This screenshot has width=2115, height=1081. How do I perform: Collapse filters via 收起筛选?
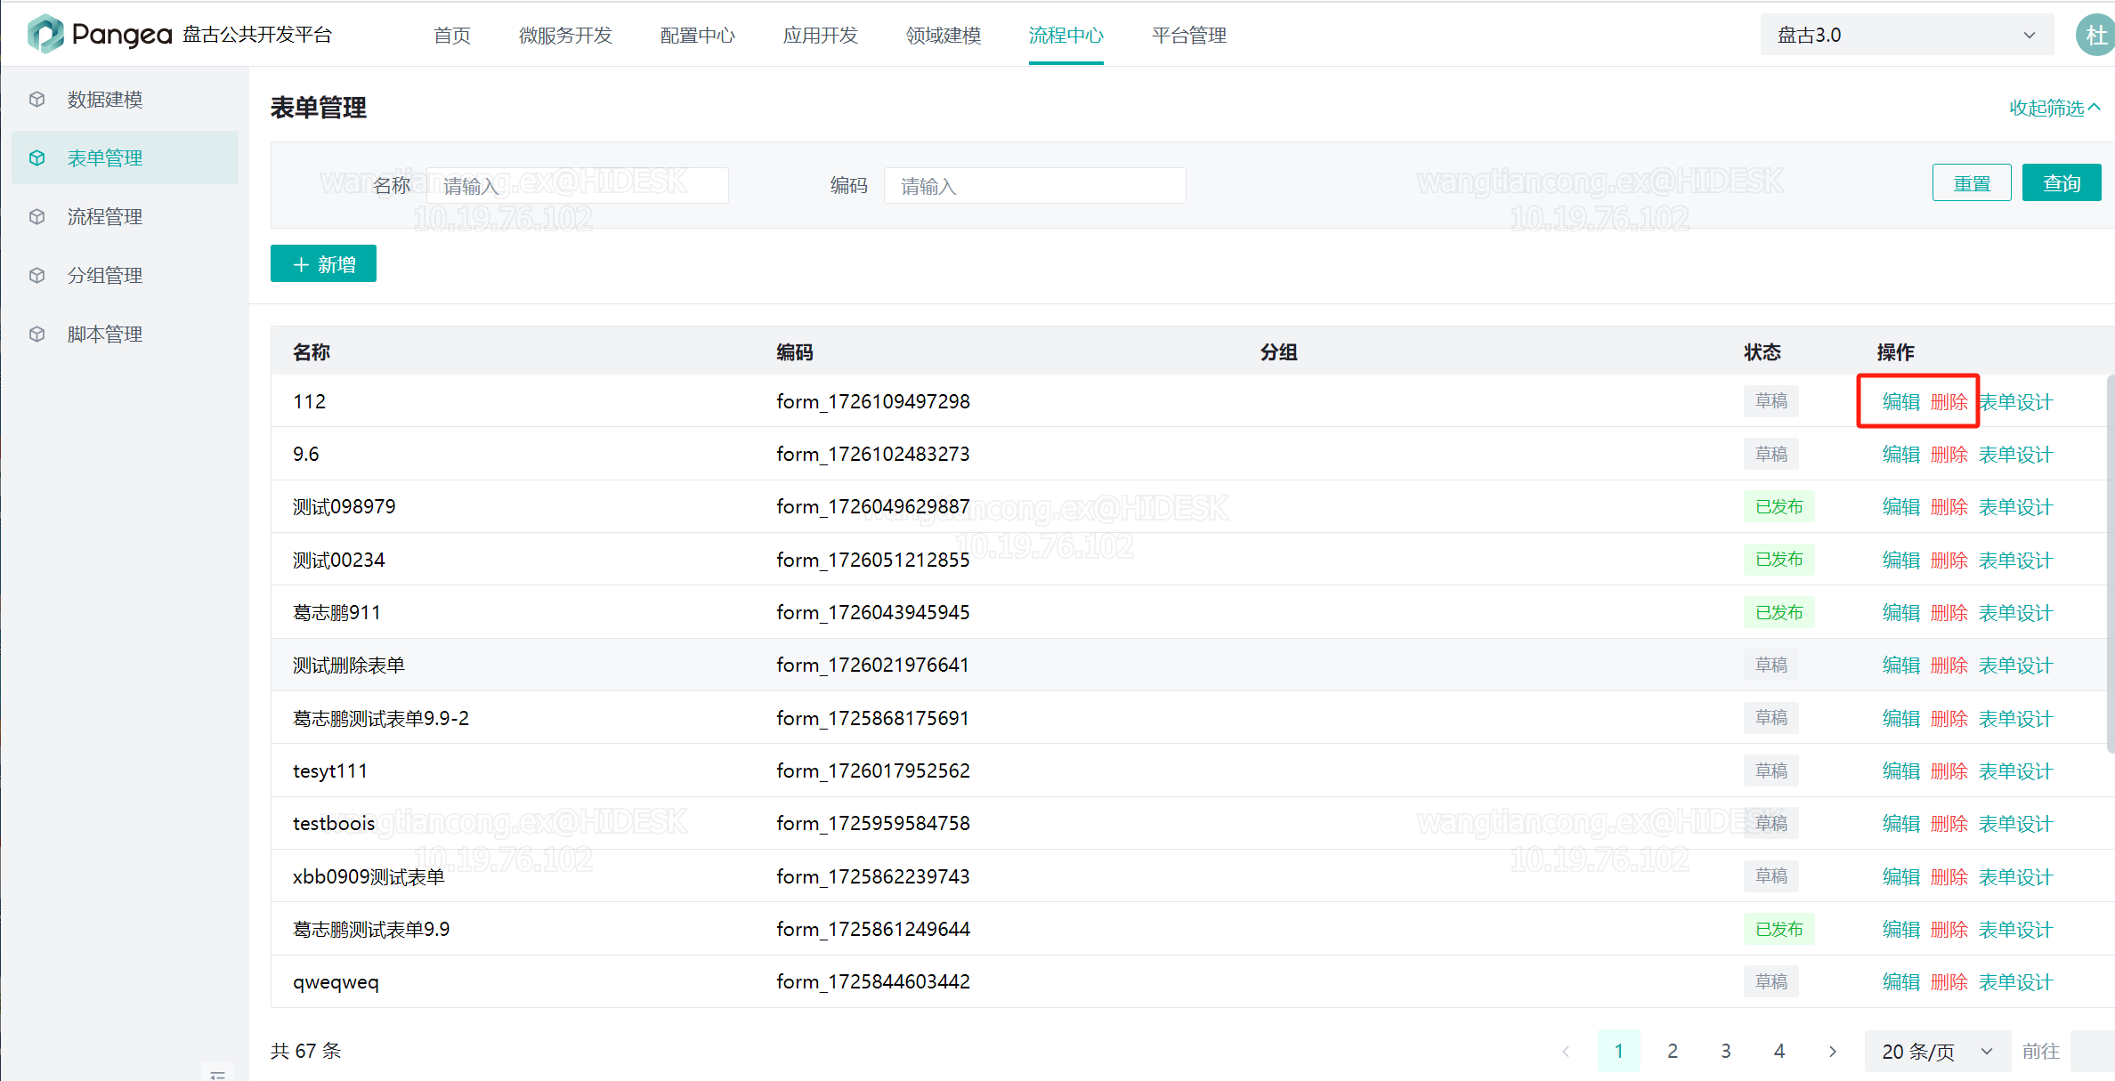click(x=2054, y=108)
